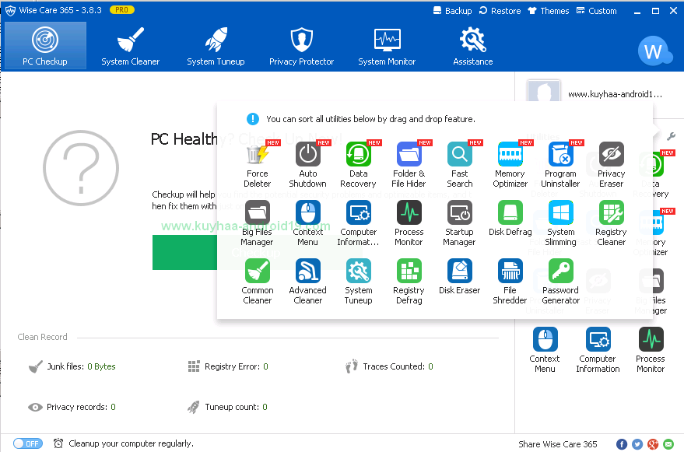The image size is (684, 452).
Task: Launch Process Monitor from the utilities popup
Action: click(x=409, y=223)
